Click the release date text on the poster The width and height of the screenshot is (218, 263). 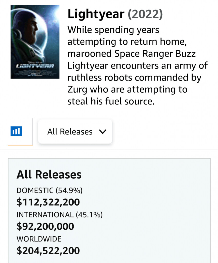coord(35,74)
